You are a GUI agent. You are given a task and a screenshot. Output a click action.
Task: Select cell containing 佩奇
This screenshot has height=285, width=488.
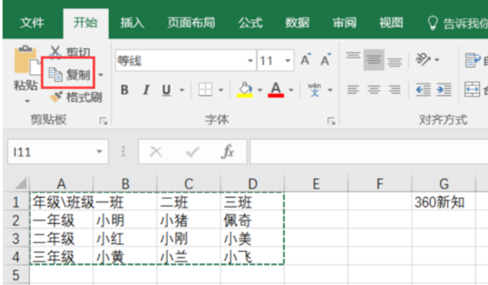pos(252,220)
